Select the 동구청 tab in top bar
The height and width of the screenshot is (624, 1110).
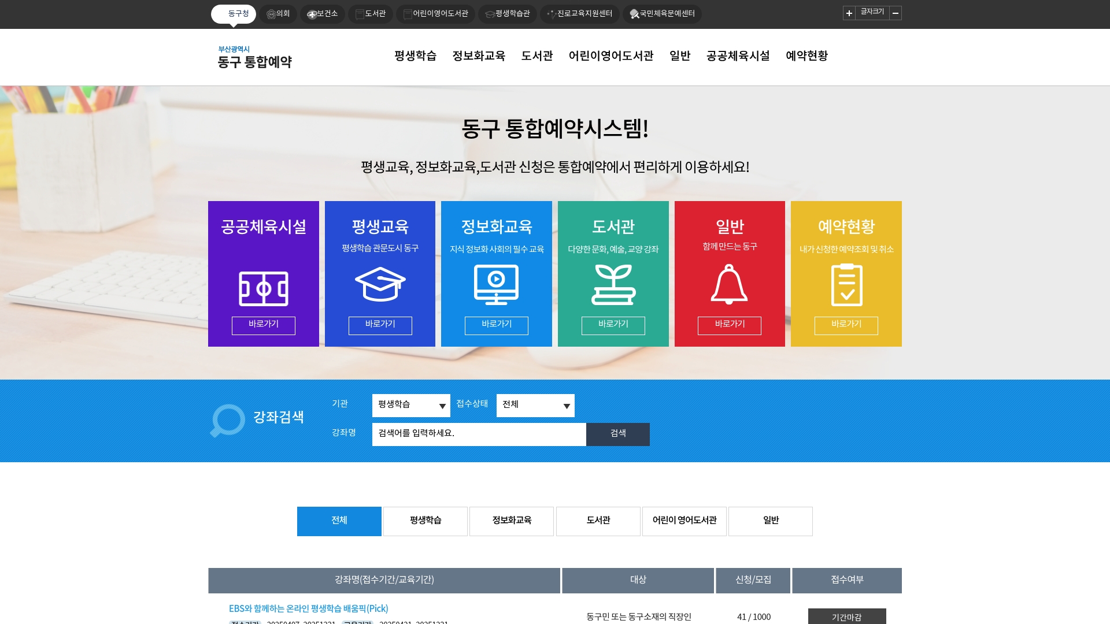(x=234, y=14)
